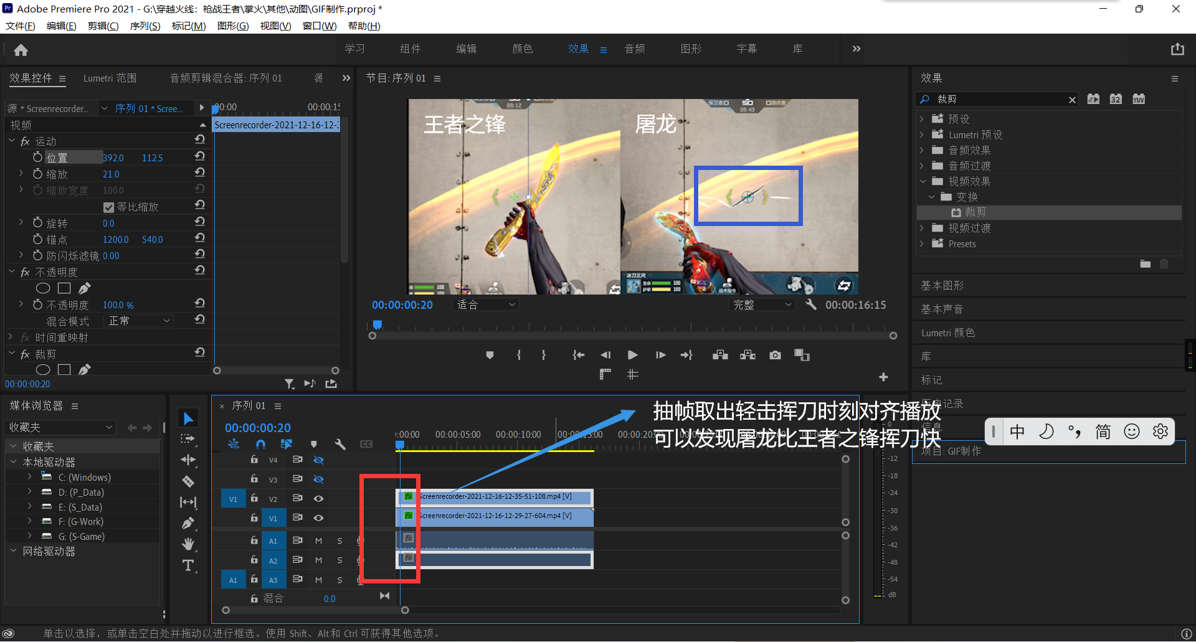The width and height of the screenshot is (1196, 642).
Task: Click the Home icon
Action: point(21,50)
